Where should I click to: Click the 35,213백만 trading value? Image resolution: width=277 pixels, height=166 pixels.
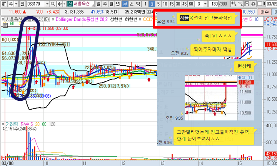[x=135, y=12]
